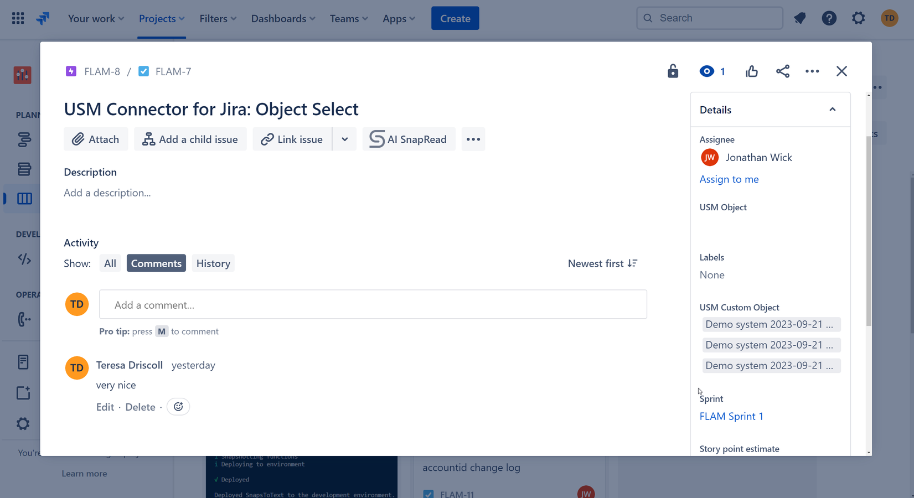Screen dimensions: 914x498
Task: Open TD profile avatar in top bar
Action: pos(890,18)
